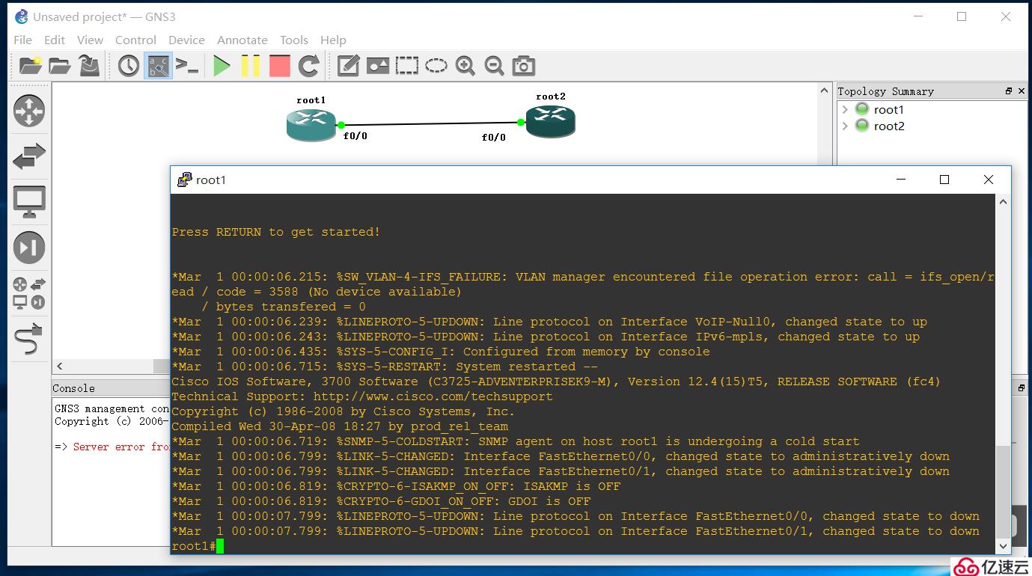1032x576 pixels.
Task: Open the View menu
Action: [x=90, y=40]
